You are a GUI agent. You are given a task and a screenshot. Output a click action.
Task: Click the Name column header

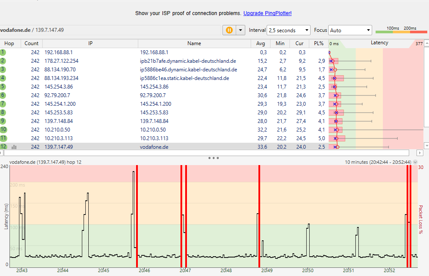pos(194,43)
